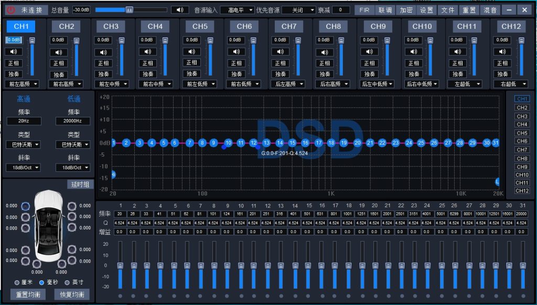
Task: Toggle CH1 phase button 正相
Action: pos(14,63)
